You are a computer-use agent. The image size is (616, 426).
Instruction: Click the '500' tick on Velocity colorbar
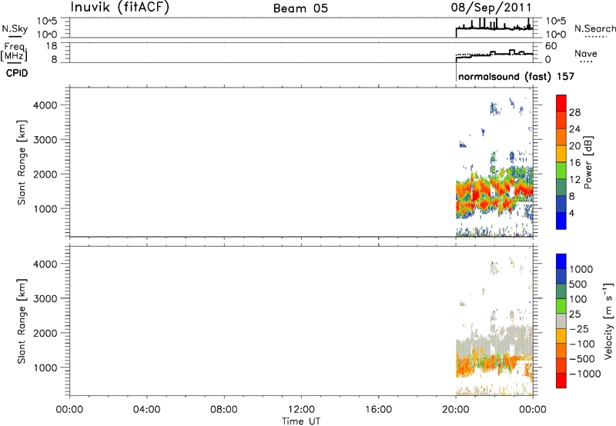(577, 284)
